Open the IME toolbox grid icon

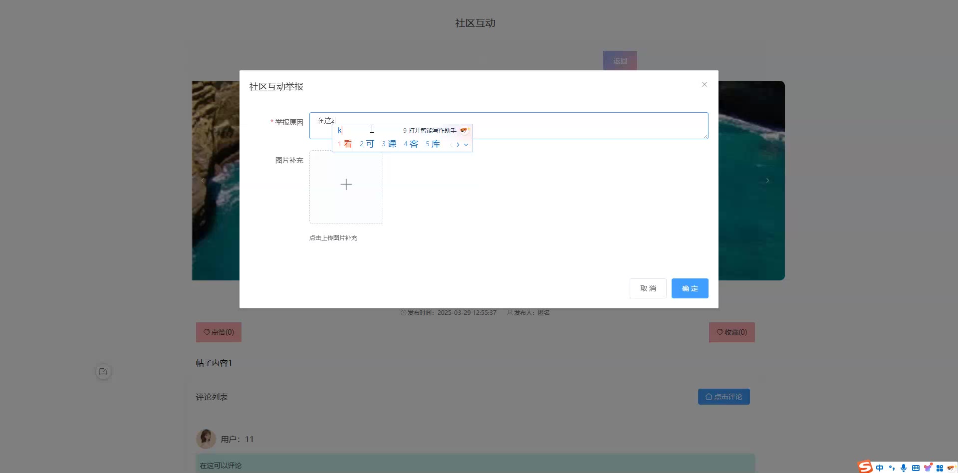940,468
